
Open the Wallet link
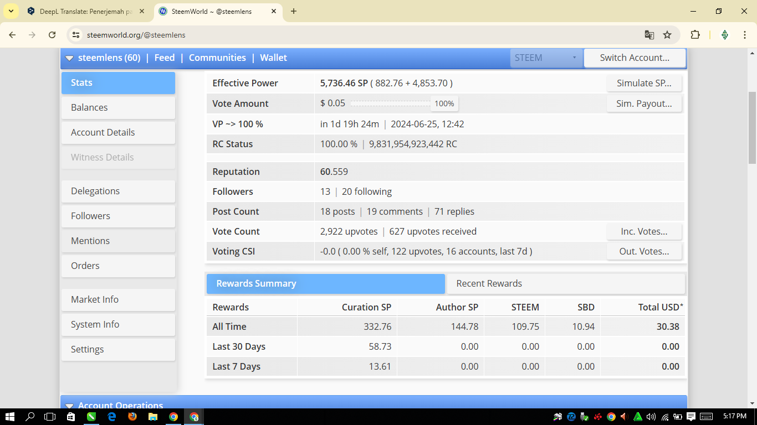point(274,58)
